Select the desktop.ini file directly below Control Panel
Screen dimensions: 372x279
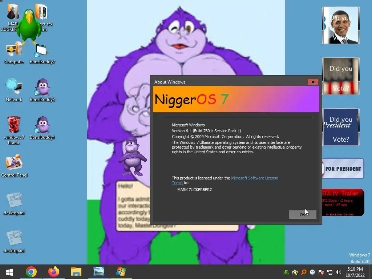coord(14,204)
